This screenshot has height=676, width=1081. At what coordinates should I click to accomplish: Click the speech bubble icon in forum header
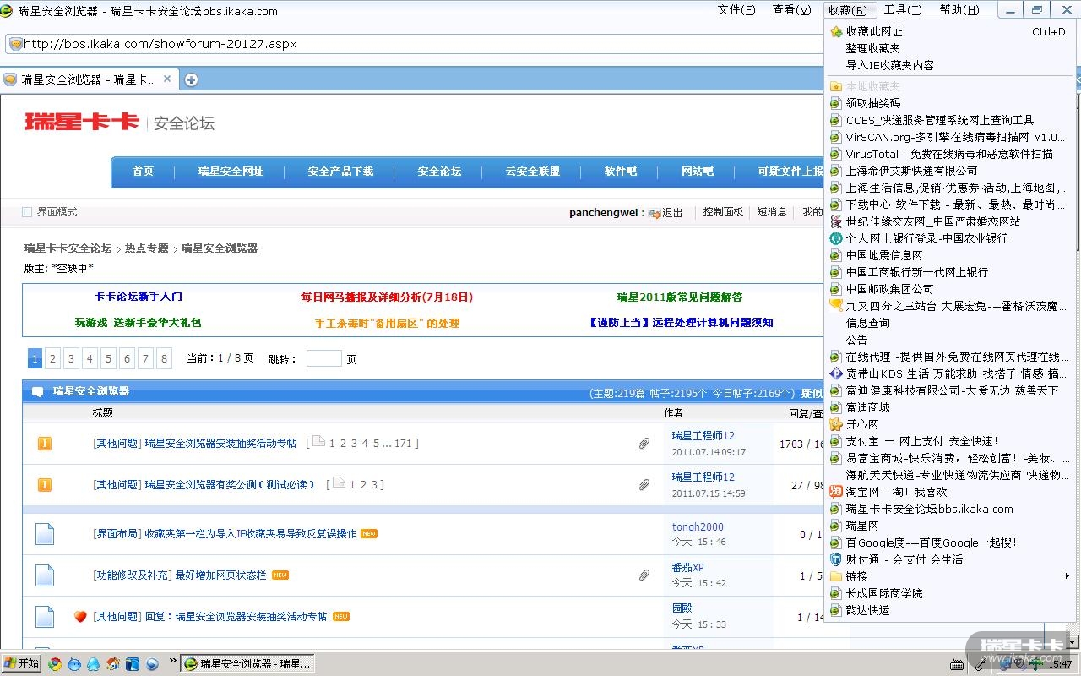coord(37,392)
